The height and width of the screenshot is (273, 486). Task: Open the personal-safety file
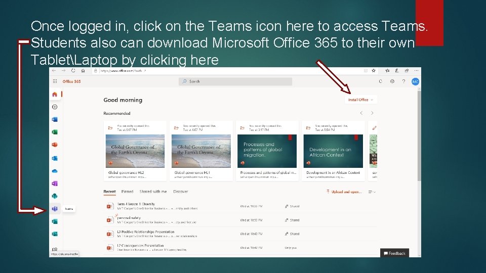point(129,217)
